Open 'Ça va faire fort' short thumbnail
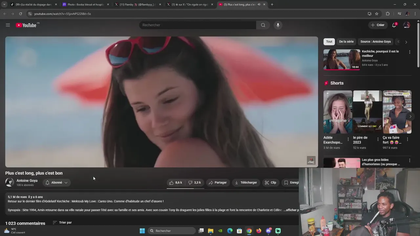This screenshot has width=420, height=236. tap(397, 112)
